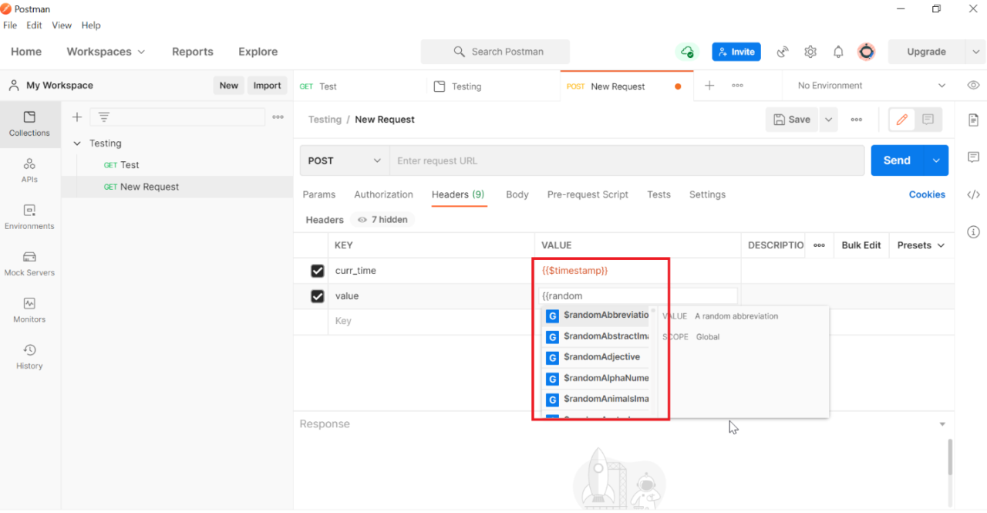
Task: Click the settings gear icon
Action: click(x=810, y=52)
